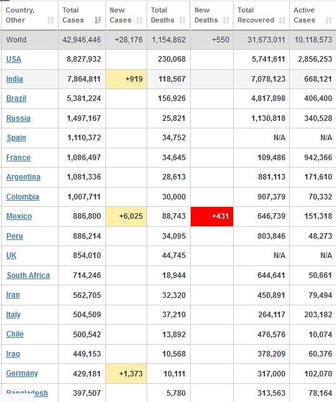Click Total Deaths sort arrows icon
This screenshot has height=402, width=336.
(182, 20)
